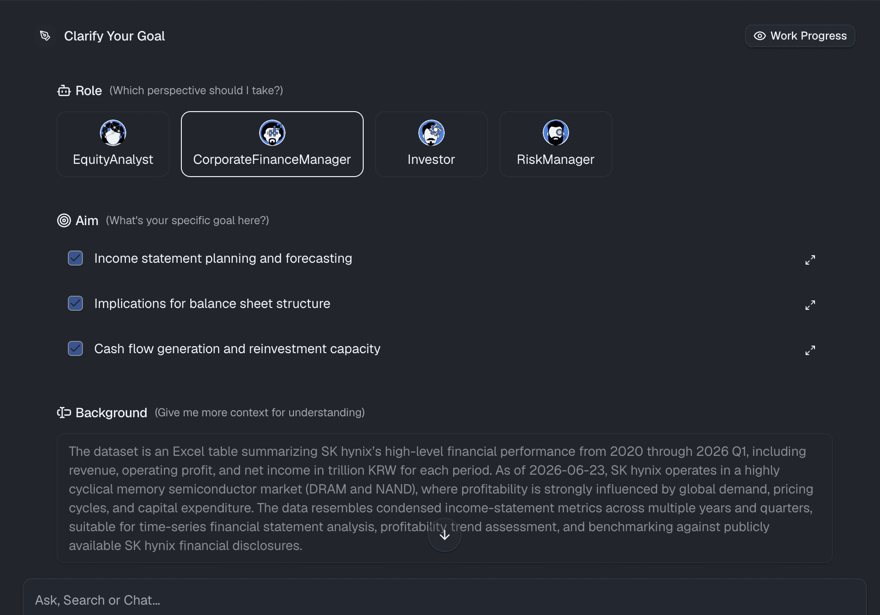This screenshot has width=880, height=615.
Task: Uncheck Implications for balance sheet structure
Action: [75, 303]
